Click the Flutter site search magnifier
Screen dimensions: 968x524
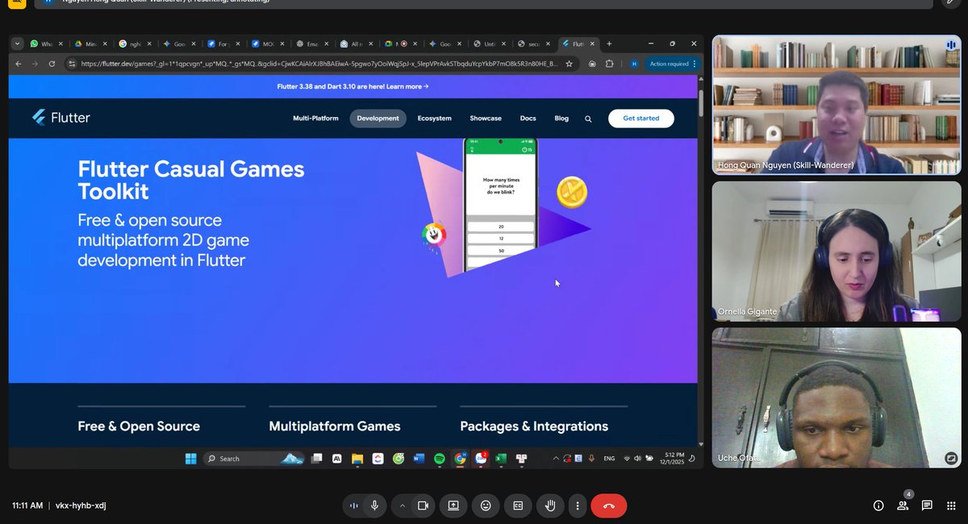pyautogui.click(x=588, y=119)
